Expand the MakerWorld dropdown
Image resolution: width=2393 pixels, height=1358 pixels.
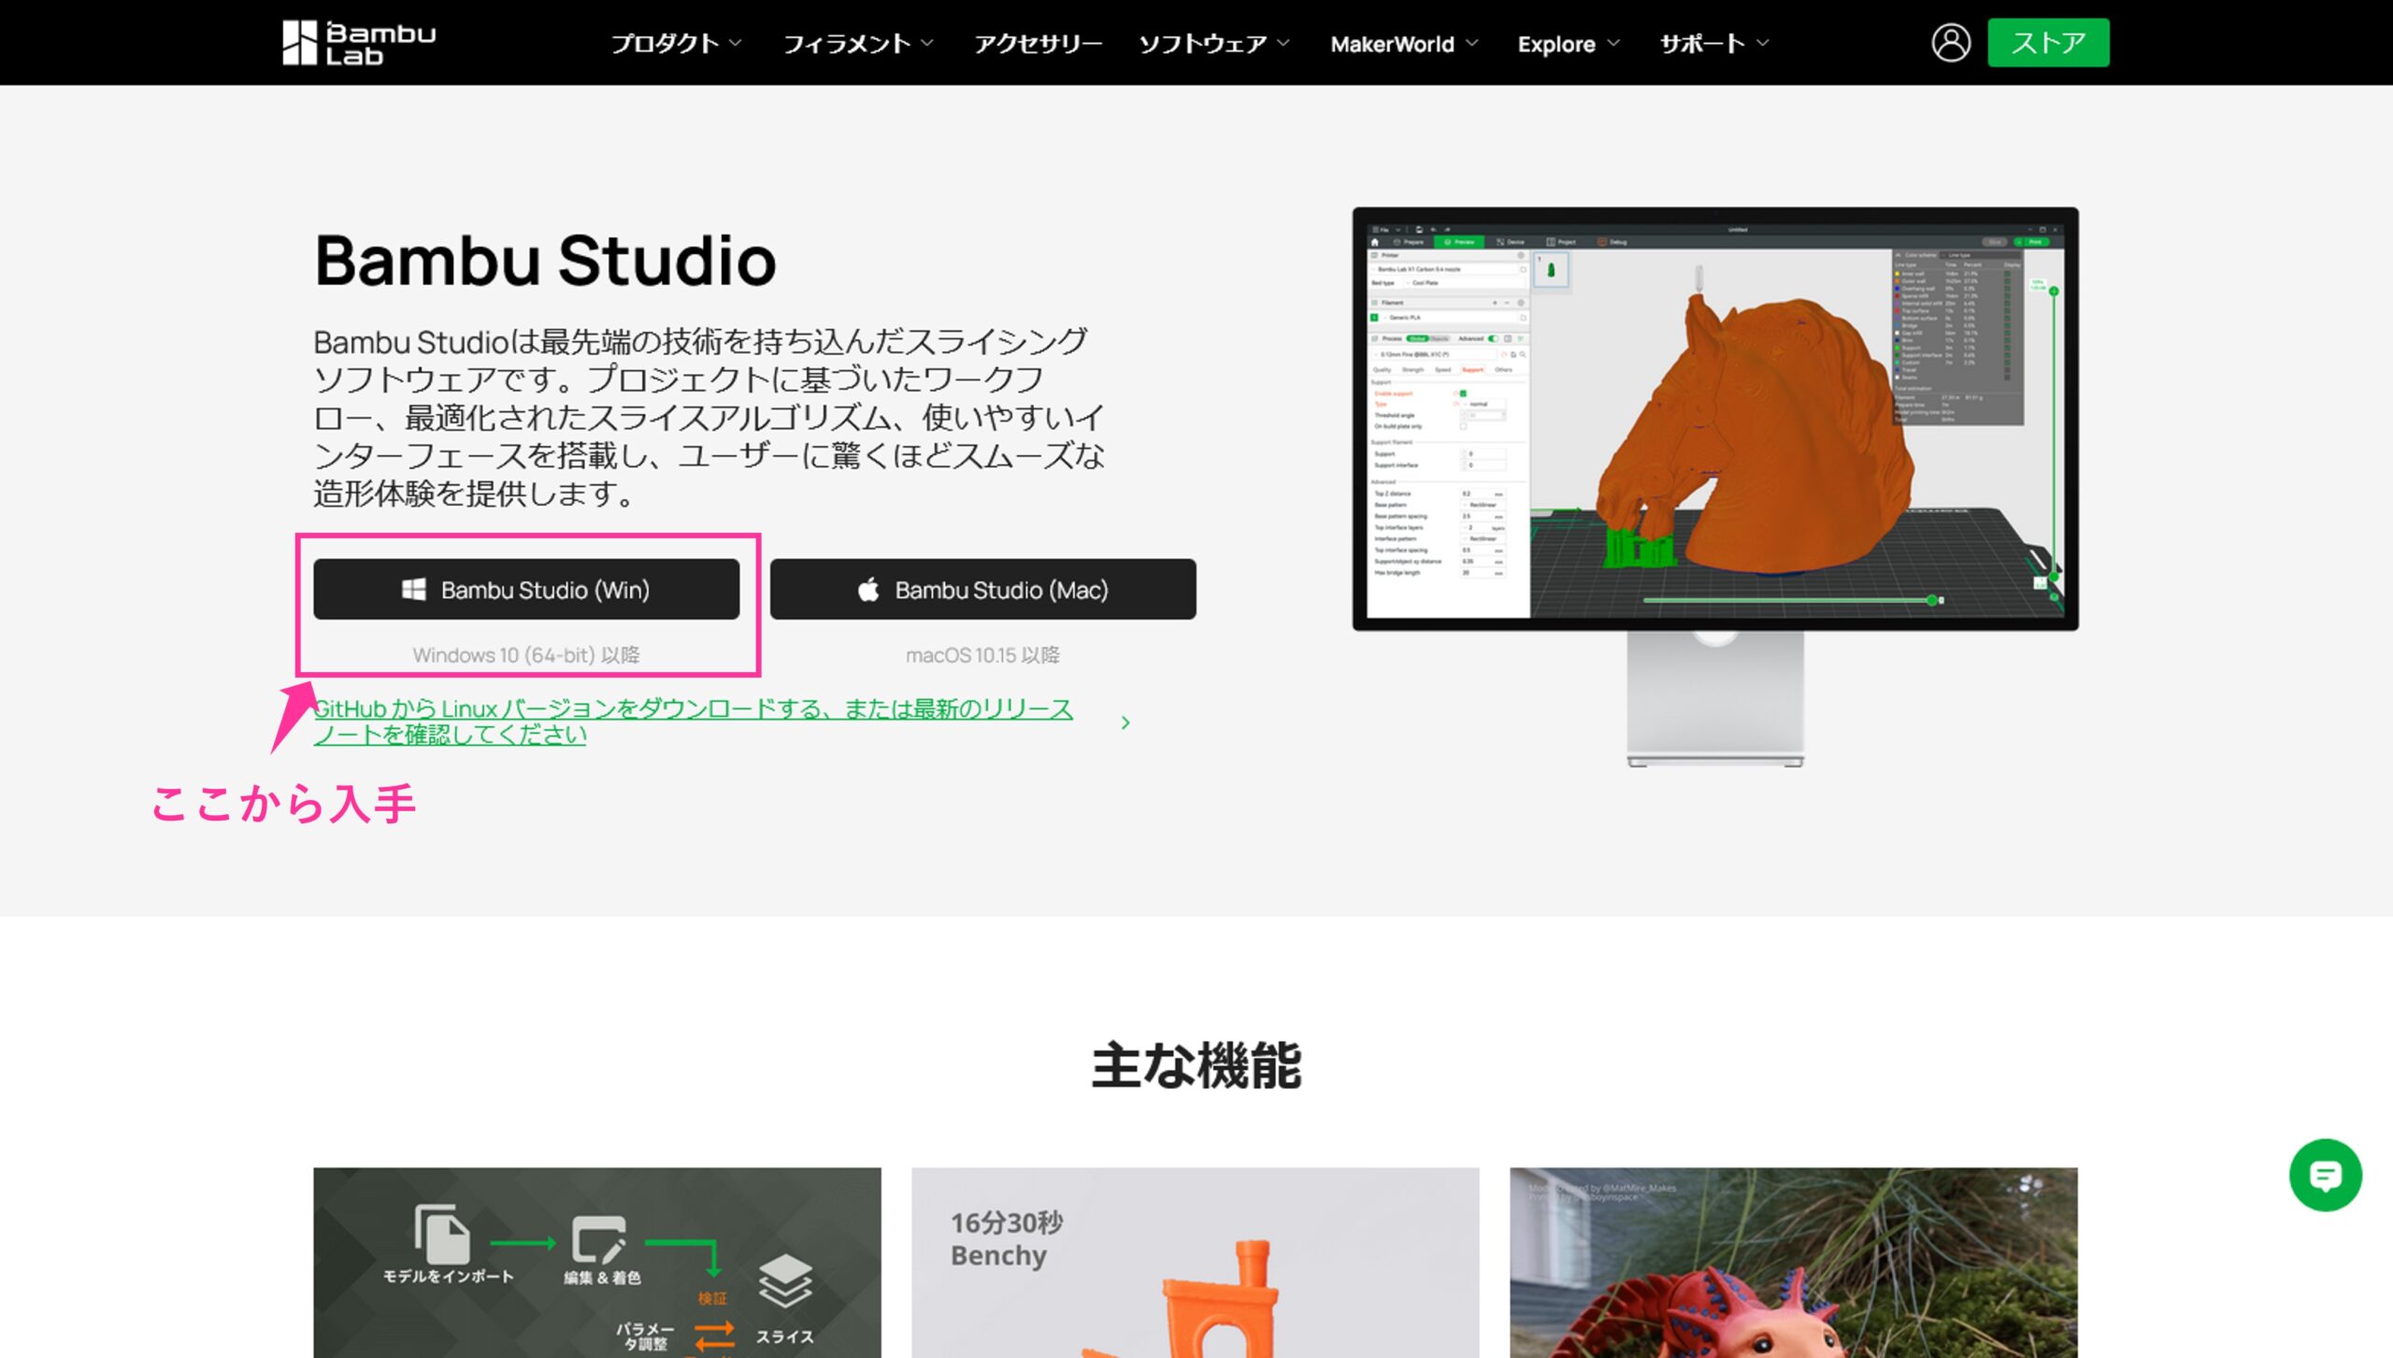click(1403, 44)
